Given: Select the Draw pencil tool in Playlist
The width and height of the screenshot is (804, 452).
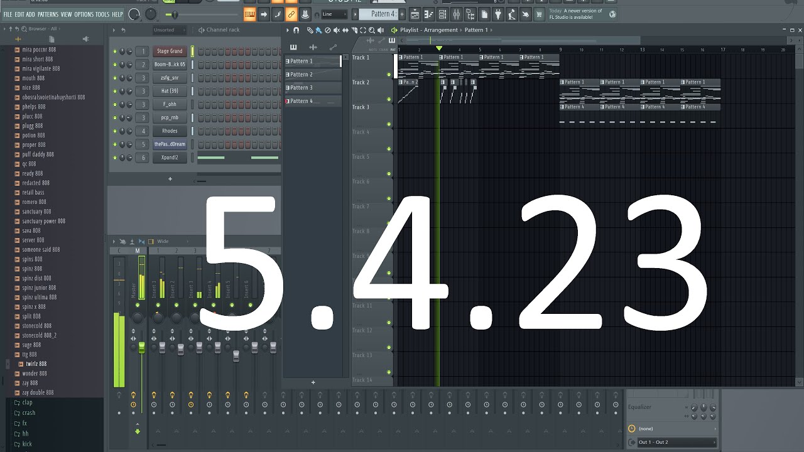Looking at the screenshot, I should tap(310, 30).
